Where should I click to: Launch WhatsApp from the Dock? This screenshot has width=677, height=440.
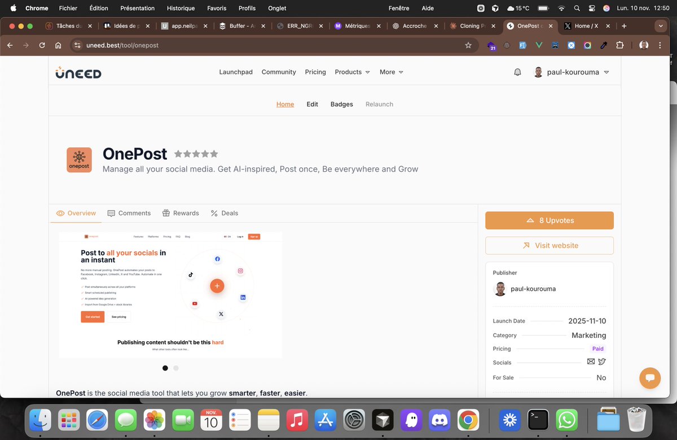[566, 420]
